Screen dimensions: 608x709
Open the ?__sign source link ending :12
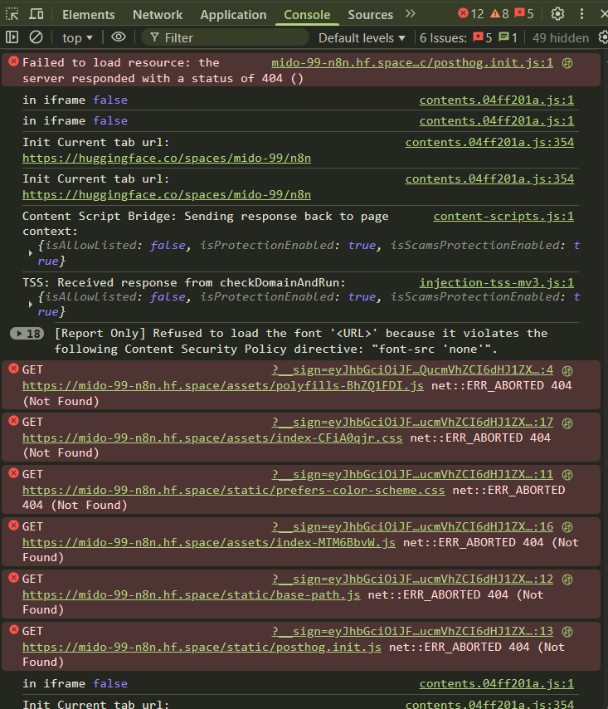pyautogui.click(x=412, y=579)
